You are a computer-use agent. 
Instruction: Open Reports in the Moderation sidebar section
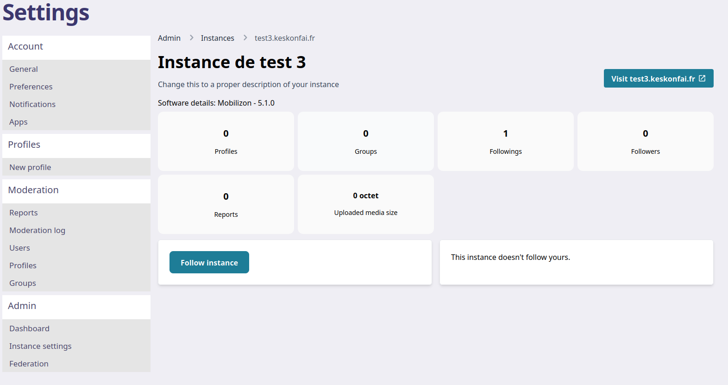(24, 213)
